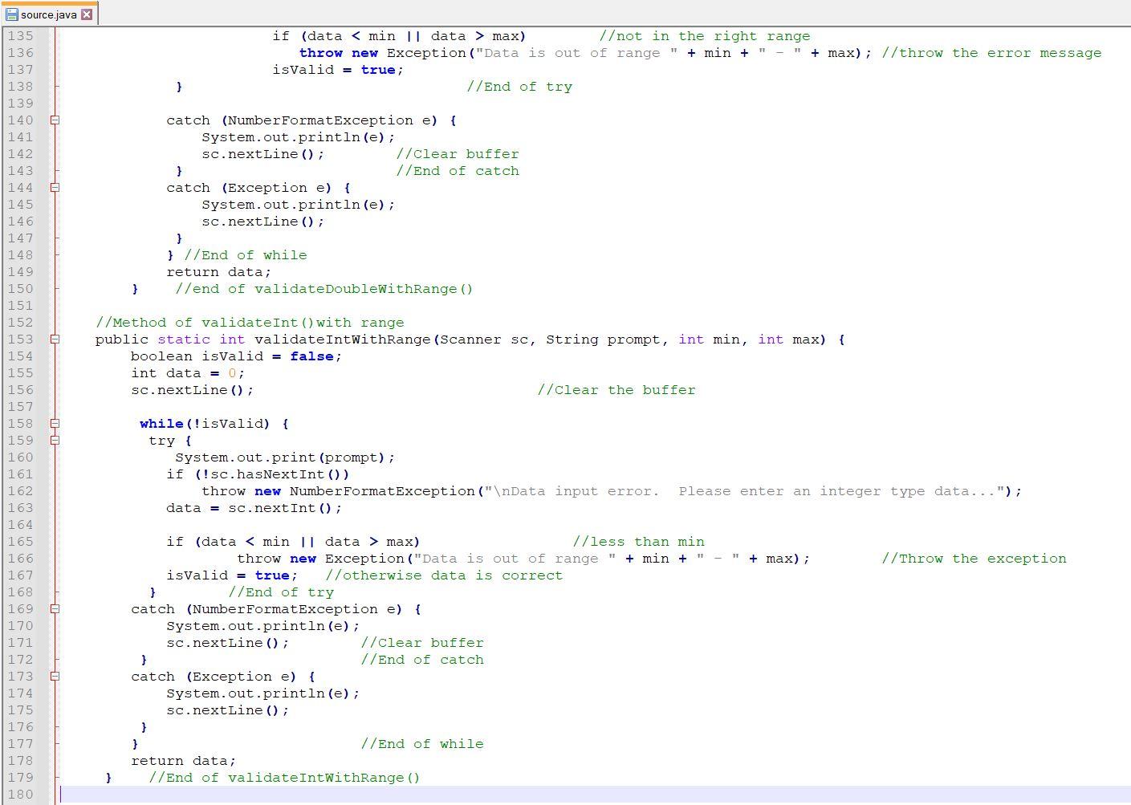Screen dimensions: 1131x805
Task: Collapse the catch NumberFormatException fold at line 140
Action: [x=53, y=120]
